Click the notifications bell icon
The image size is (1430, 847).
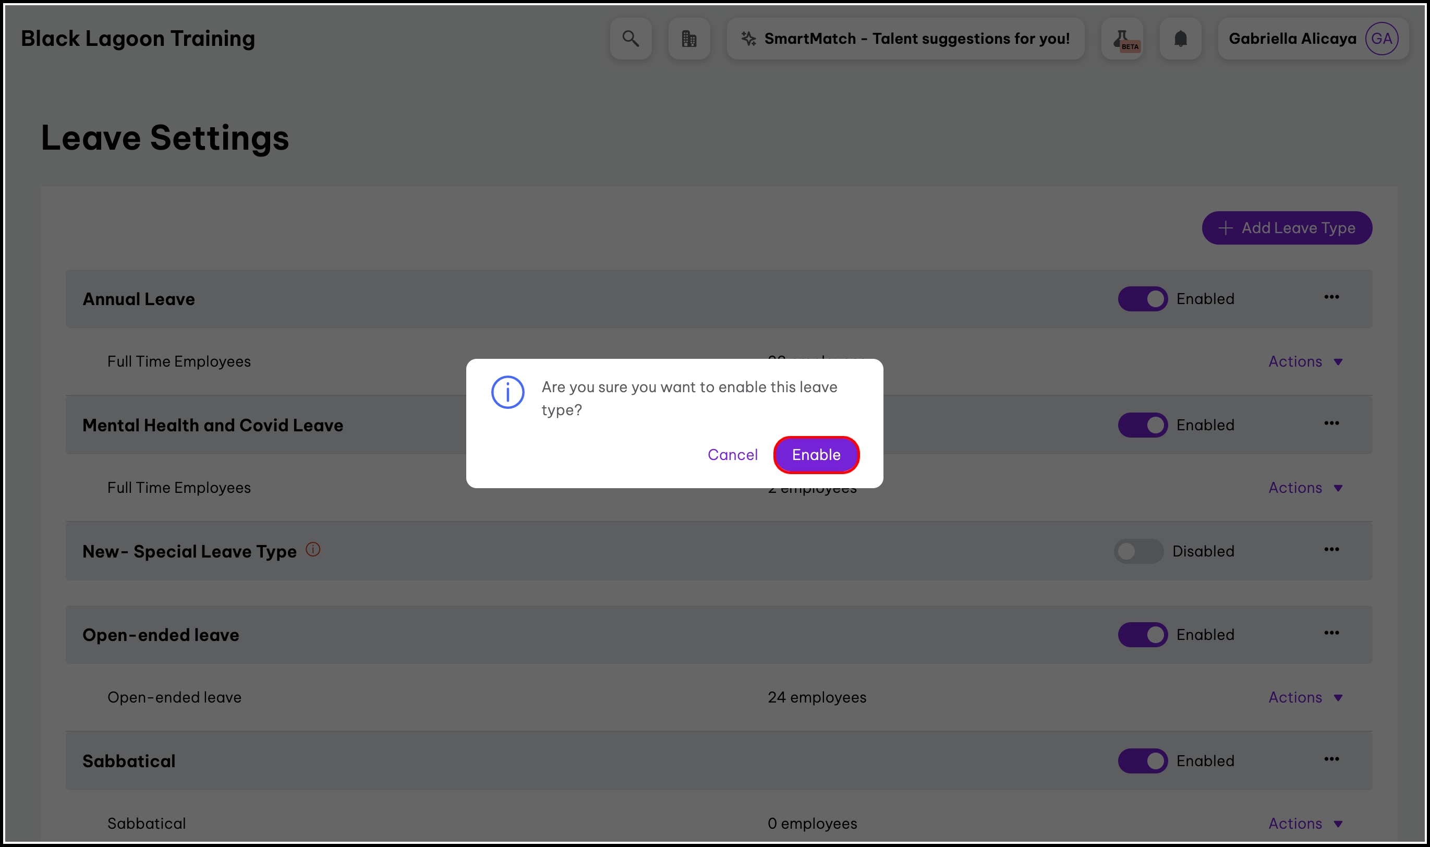(x=1180, y=39)
